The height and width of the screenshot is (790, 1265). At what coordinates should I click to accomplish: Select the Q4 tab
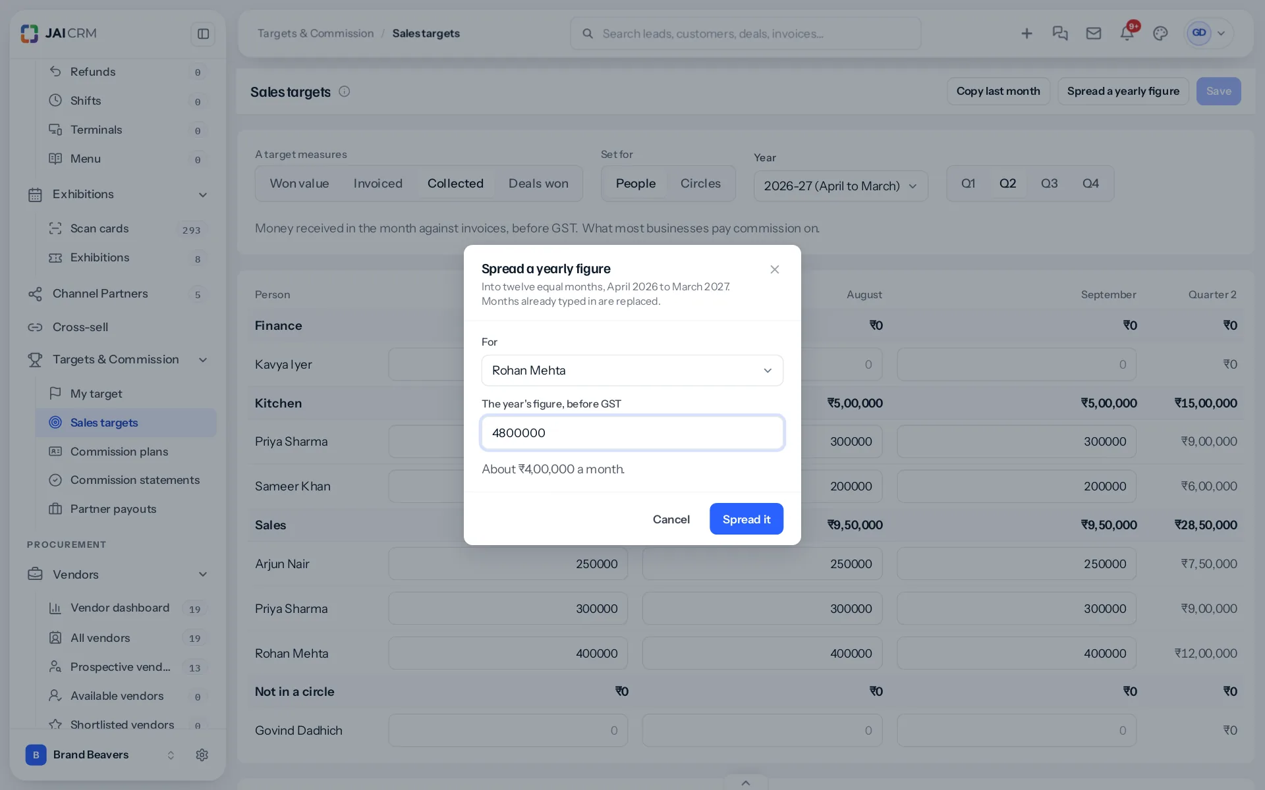[1090, 184]
